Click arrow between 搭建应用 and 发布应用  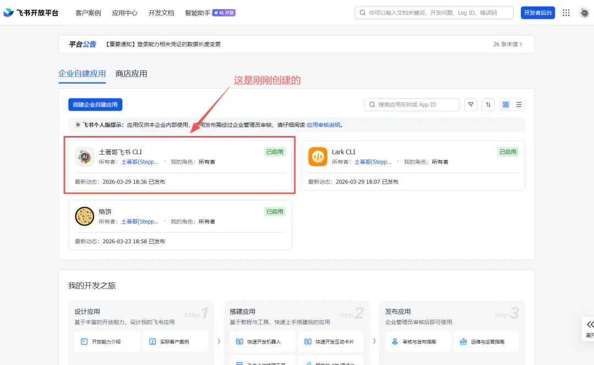[x=375, y=341]
